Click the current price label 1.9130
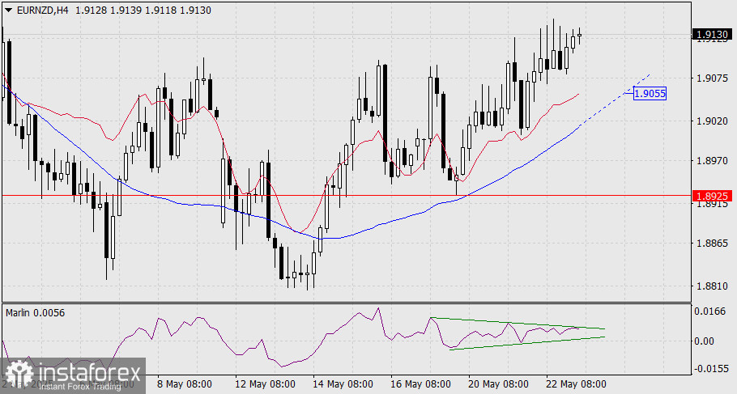 pyautogui.click(x=712, y=34)
